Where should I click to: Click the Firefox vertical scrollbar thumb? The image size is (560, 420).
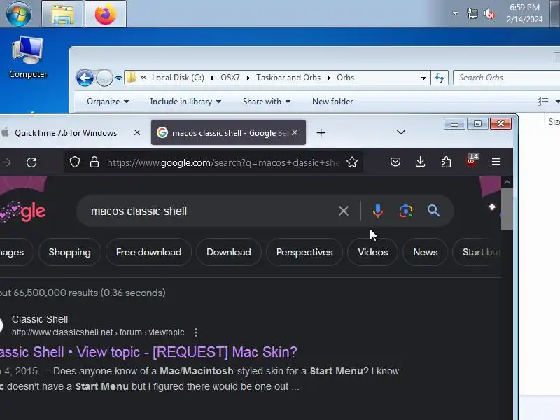pyautogui.click(x=507, y=209)
